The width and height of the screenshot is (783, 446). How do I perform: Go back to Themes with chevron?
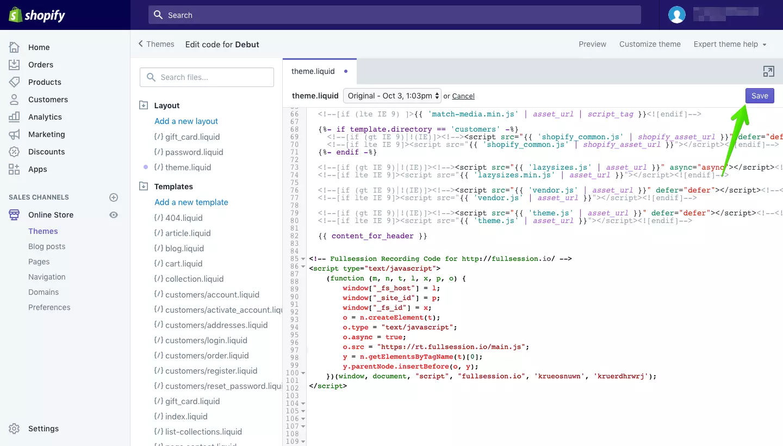[157, 44]
